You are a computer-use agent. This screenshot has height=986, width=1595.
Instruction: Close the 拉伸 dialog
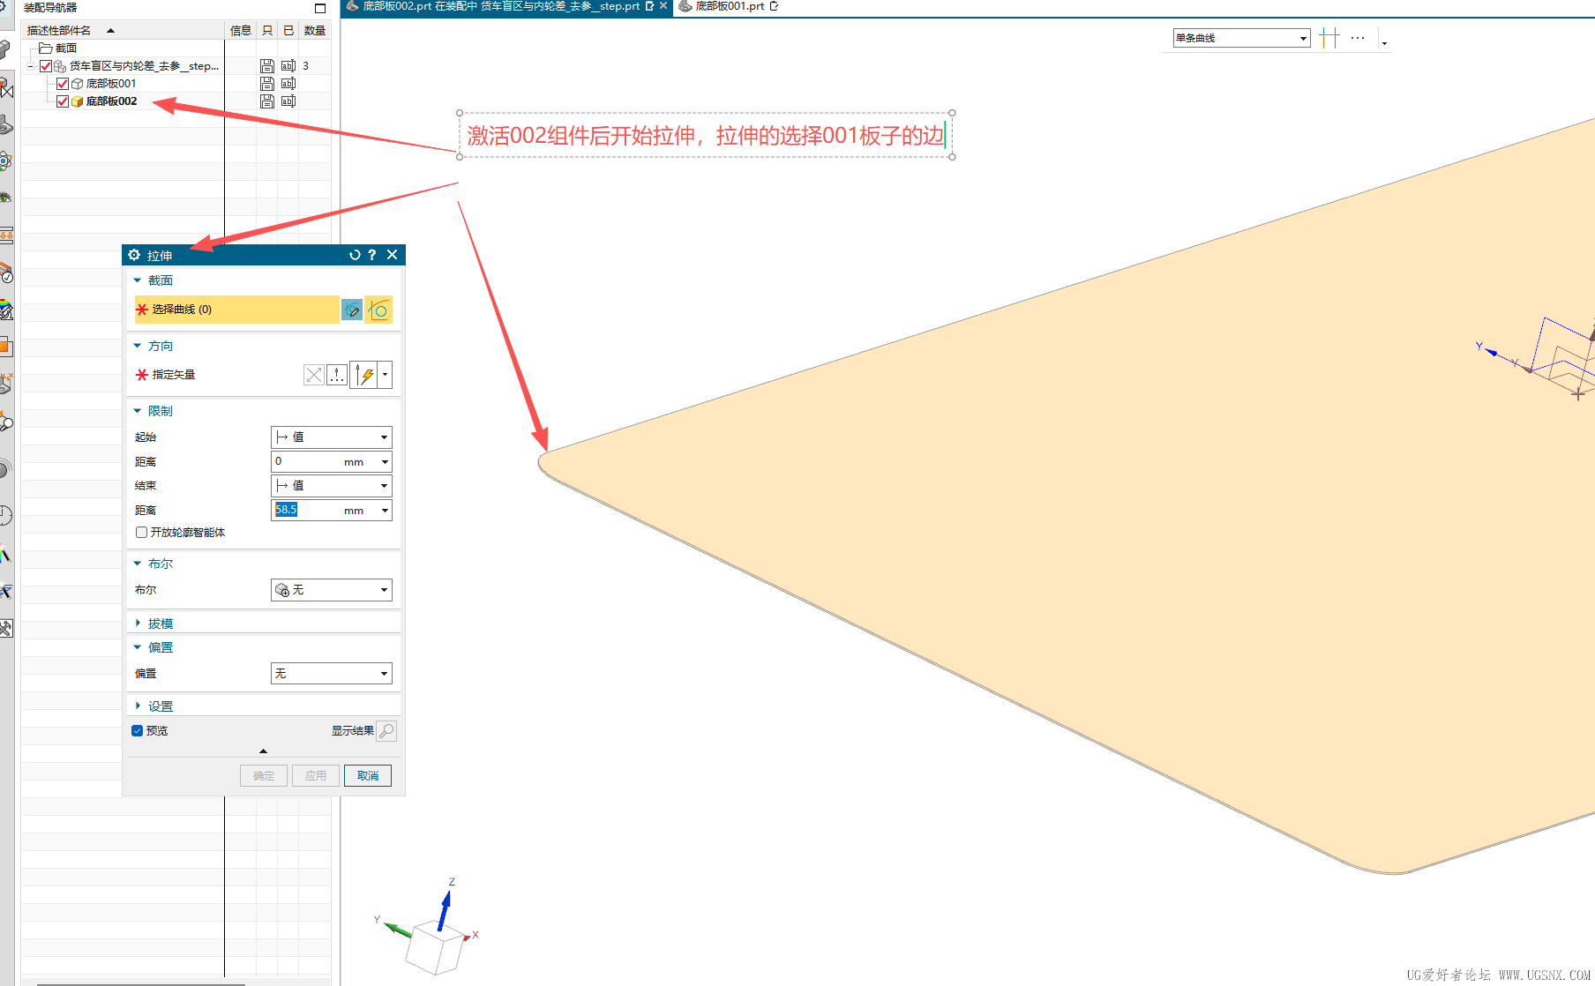point(393,255)
